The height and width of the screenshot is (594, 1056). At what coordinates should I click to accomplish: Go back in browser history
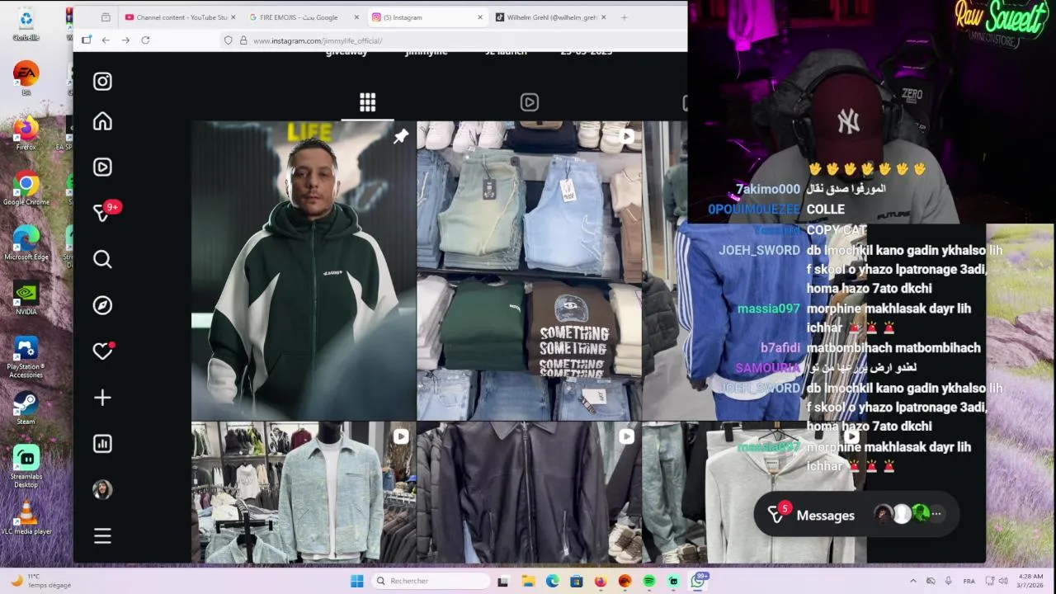click(106, 40)
